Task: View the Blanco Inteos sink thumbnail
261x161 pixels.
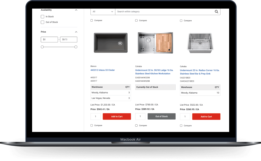Action: (111, 43)
